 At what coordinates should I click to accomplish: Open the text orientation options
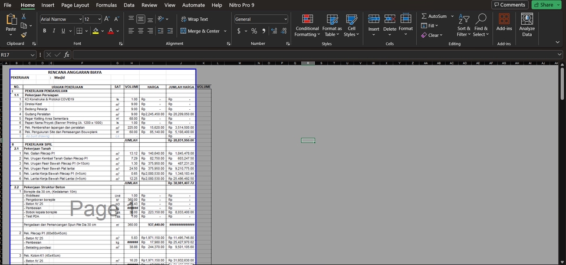coord(163,19)
